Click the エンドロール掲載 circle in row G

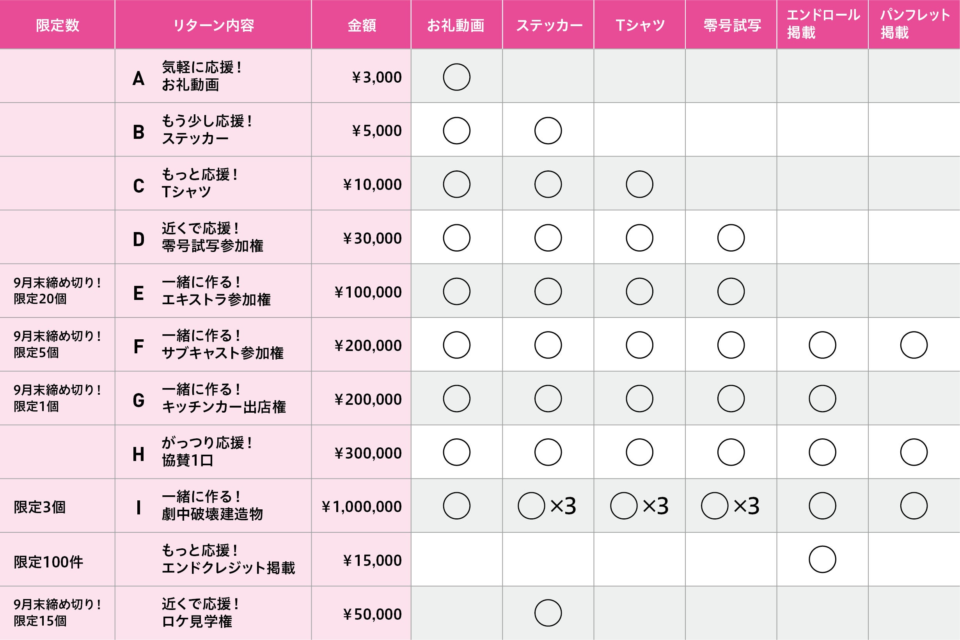click(822, 398)
